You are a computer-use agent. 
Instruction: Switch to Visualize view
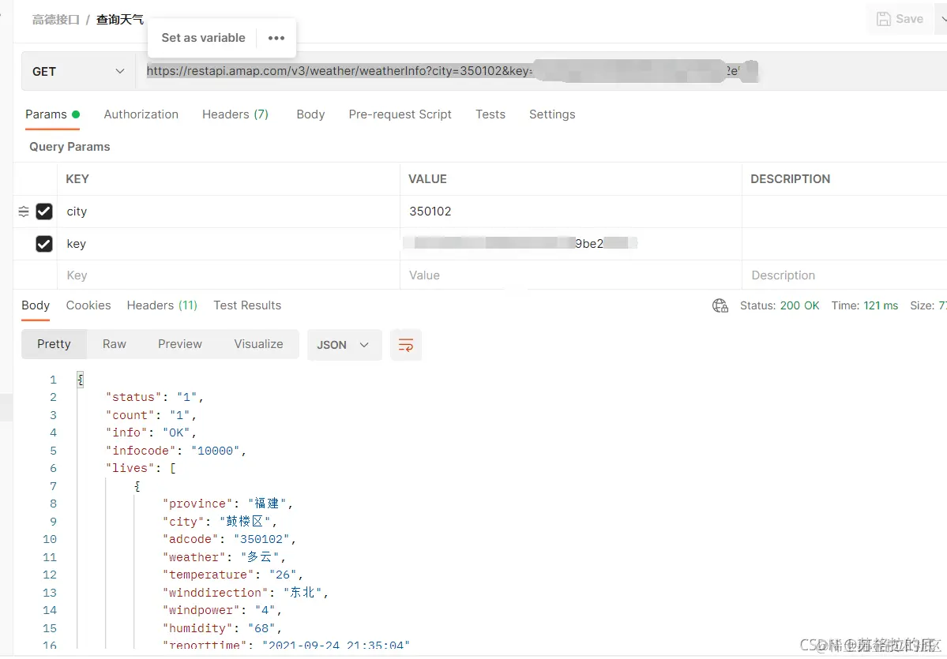coord(258,344)
